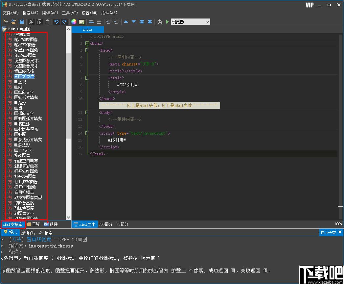Open the 搜索(&F) menu
The width and height of the screenshot is (344, 284).
coord(30,13)
